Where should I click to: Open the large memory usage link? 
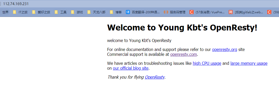(x=249, y=63)
